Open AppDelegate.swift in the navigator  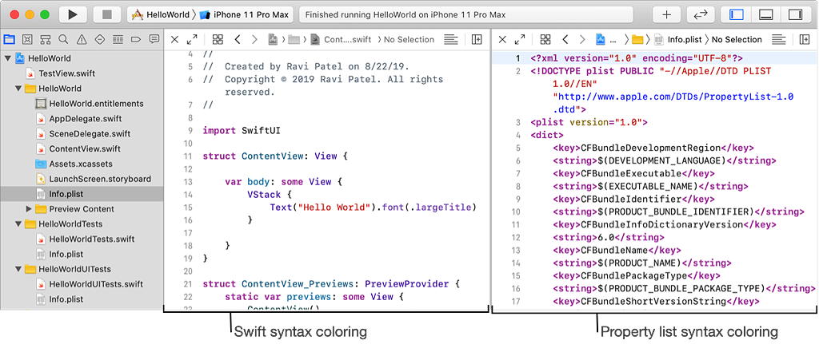click(x=85, y=119)
